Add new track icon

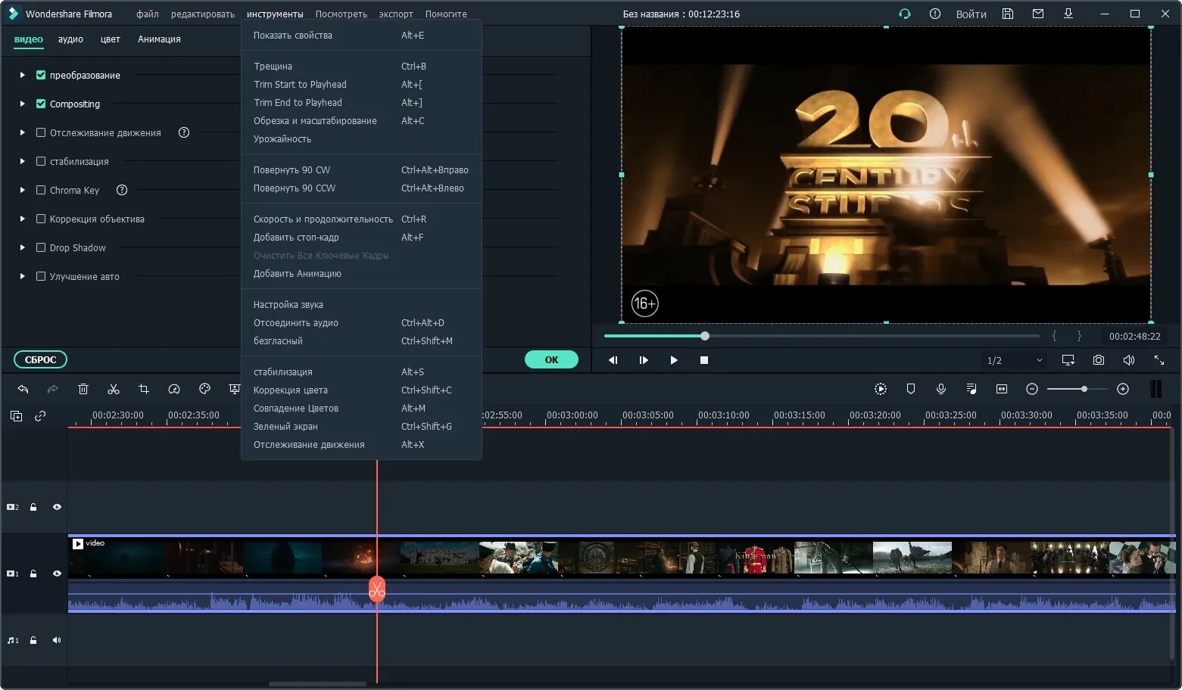16,416
